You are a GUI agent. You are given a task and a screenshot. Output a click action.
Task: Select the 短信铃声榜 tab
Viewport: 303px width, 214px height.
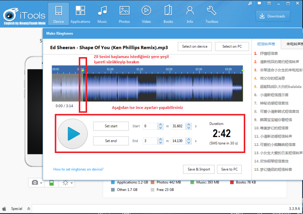pos(266,44)
